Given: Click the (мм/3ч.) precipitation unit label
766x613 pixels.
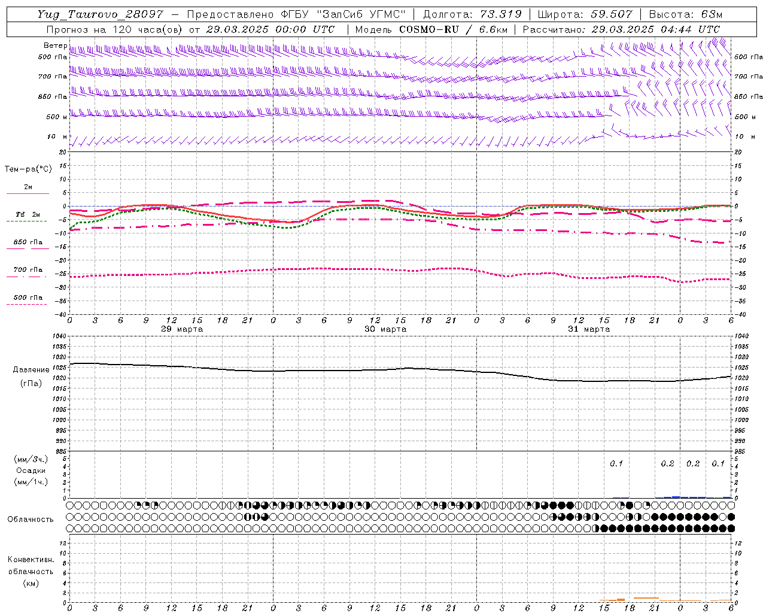Looking at the screenshot, I should click(x=31, y=460).
